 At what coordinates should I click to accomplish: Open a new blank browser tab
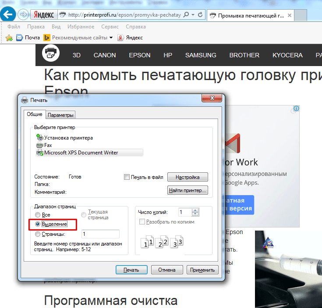[301, 15]
